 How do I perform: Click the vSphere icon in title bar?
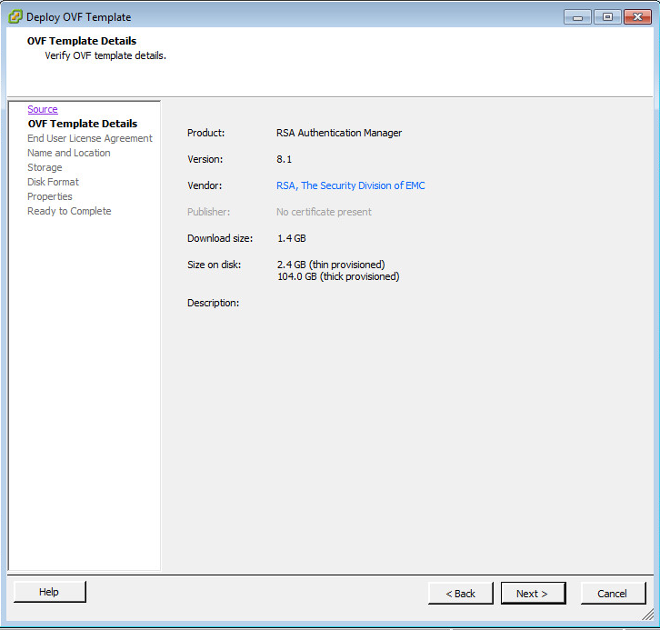point(15,17)
